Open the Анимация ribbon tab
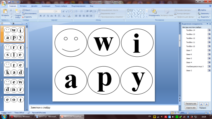The width and height of the screenshot is (212, 119). pyautogui.click(x=46, y=6)
